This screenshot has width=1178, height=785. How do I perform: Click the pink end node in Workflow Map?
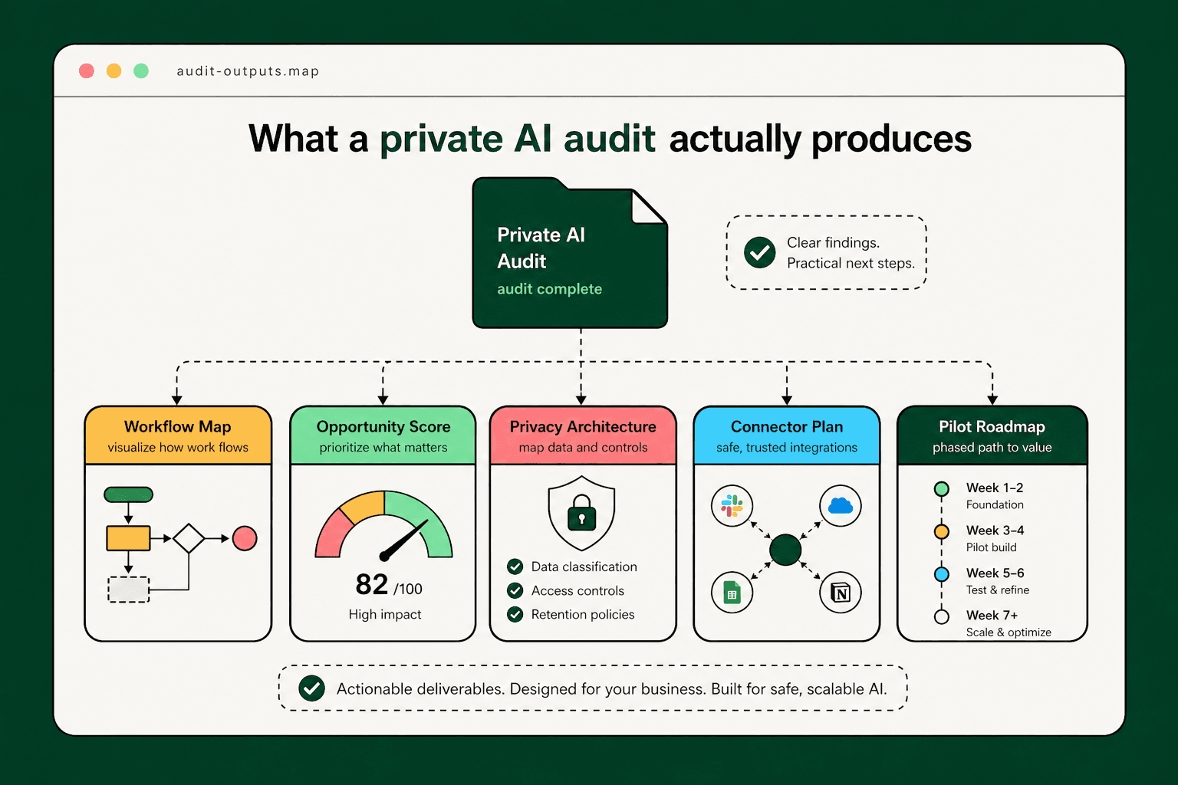244,539
